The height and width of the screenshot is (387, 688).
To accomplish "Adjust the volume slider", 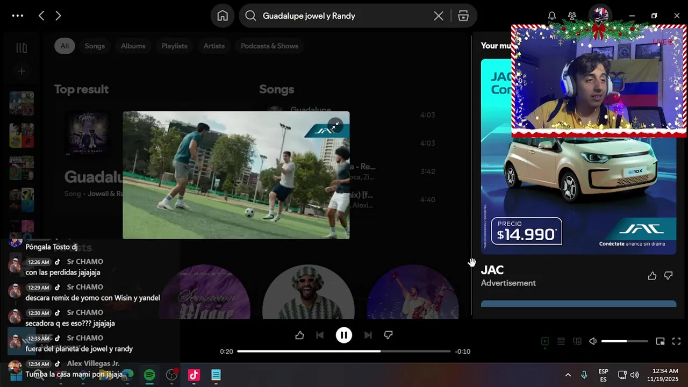I will (x=625, y=341).
